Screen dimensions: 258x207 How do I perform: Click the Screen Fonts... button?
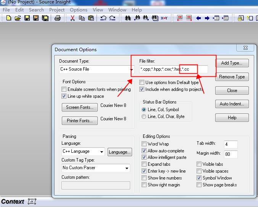coord(80,107)
